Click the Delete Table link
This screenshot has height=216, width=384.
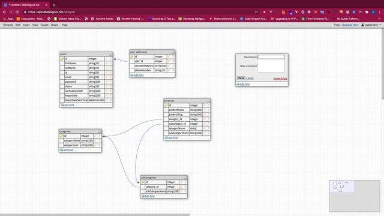pos(280,79)
